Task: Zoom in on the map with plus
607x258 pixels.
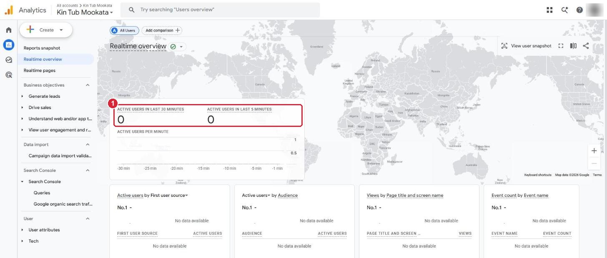Action: [594, 151]
